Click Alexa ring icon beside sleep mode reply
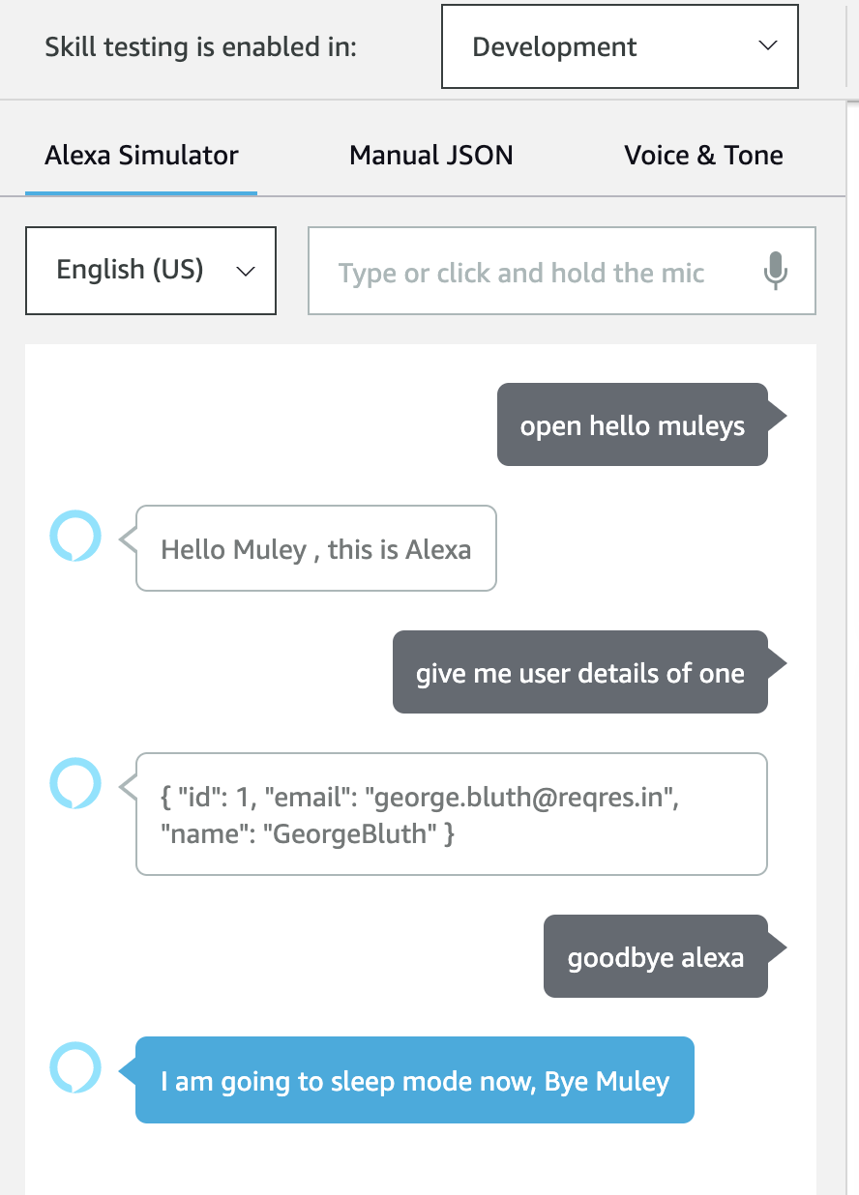Viewport: 859px width, 1195px height. [75, 1067]
